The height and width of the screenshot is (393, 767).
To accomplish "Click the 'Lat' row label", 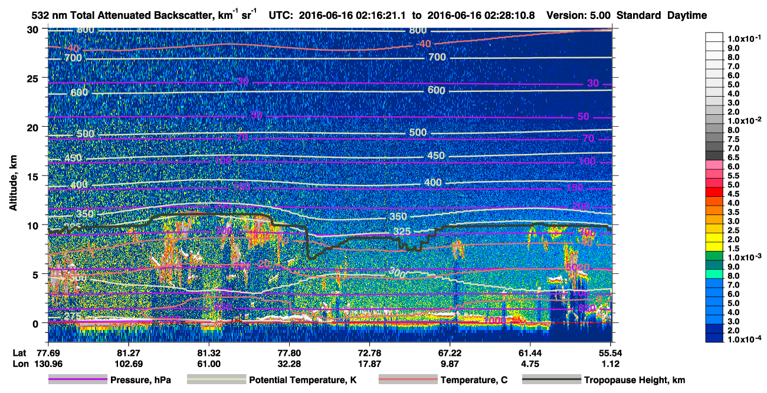I will click(20, 352).
